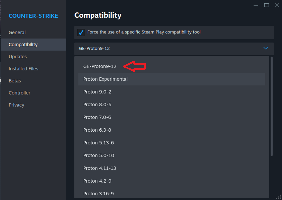Screen dimensions: 282x200
Task: Open Controller settings in sidebar
Action: [x=19, y=93]
